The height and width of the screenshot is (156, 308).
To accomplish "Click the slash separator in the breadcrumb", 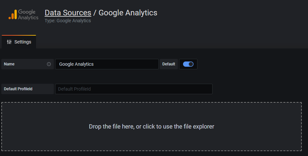I will tap(95, 13).
